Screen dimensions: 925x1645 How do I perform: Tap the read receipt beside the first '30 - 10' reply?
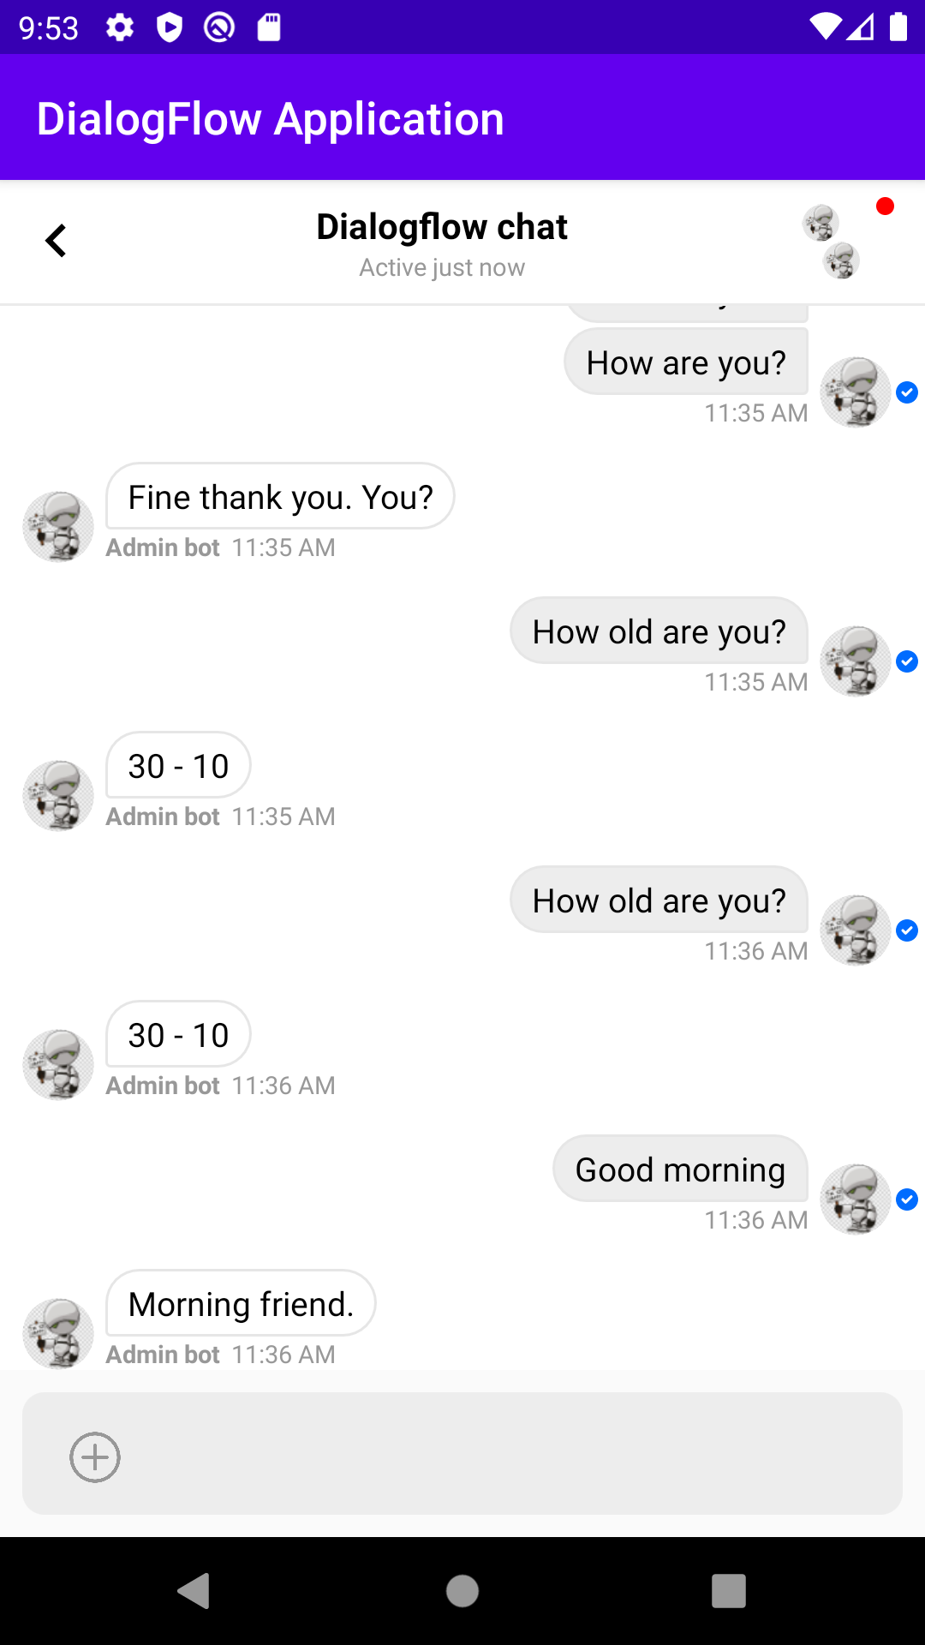pyautogui.click(x=907, y=661)
